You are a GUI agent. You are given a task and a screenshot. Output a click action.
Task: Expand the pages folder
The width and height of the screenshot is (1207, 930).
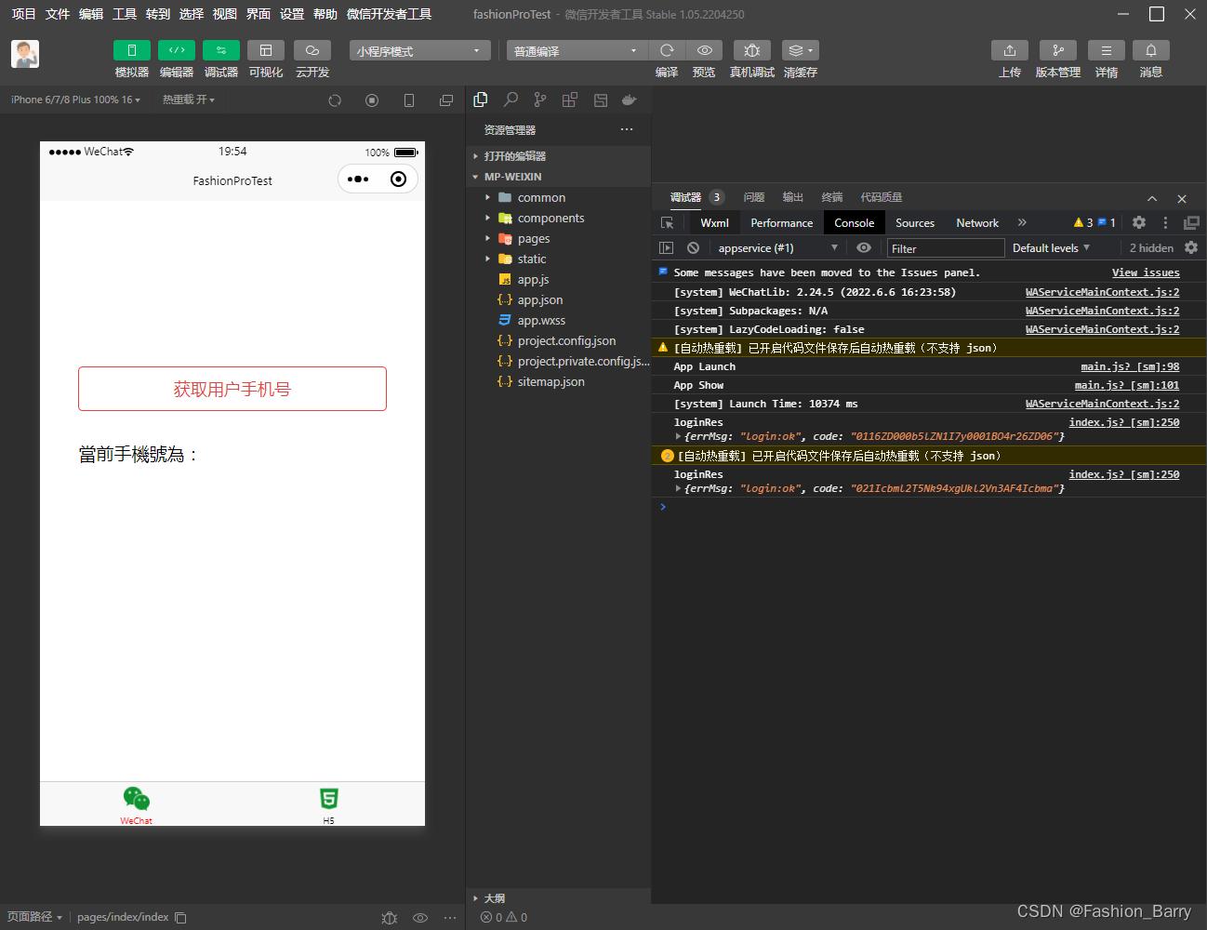pos(534,238)
